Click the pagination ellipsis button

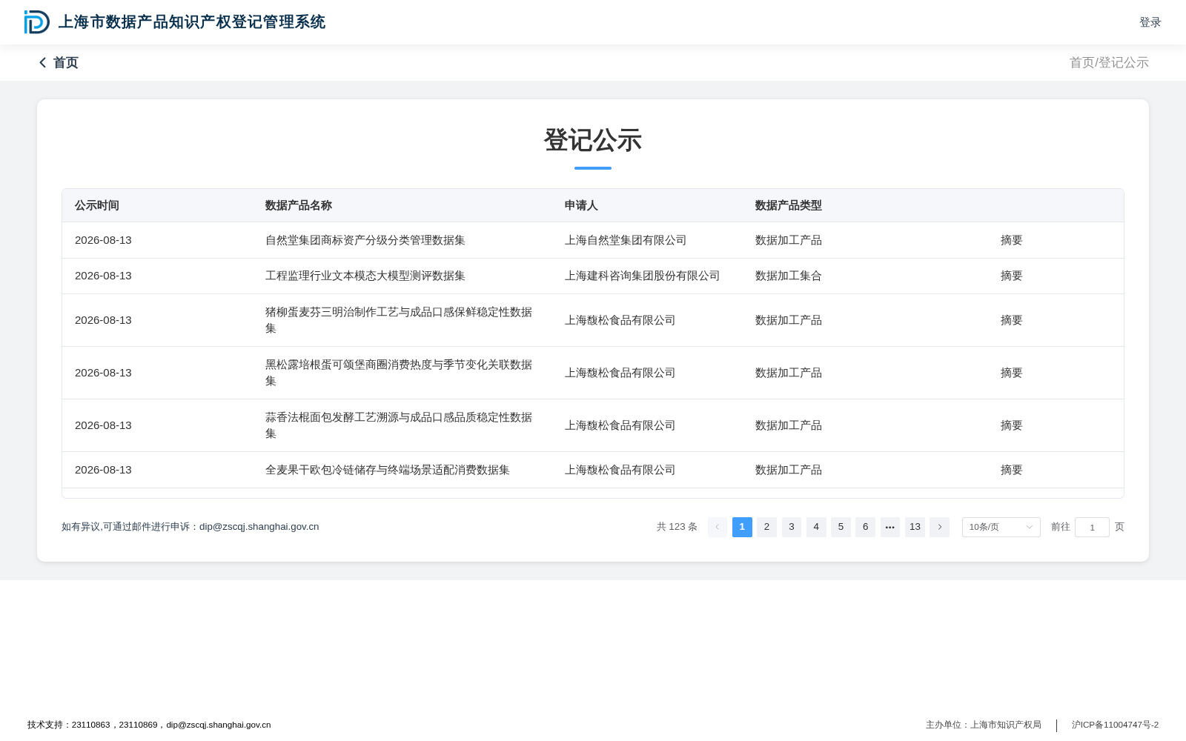(890, 527)
